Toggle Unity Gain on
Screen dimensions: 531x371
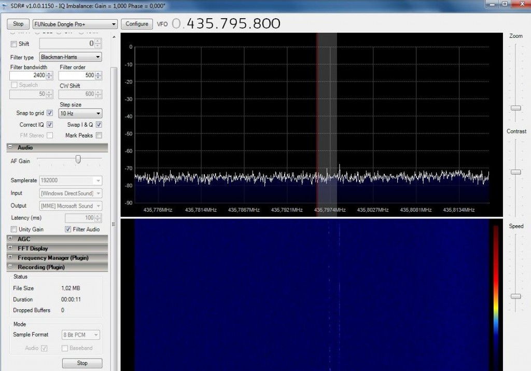tap(13, 229)
